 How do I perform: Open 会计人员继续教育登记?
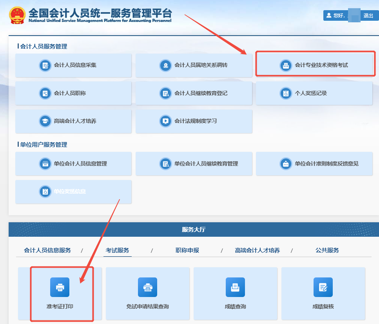click(194, 93)
